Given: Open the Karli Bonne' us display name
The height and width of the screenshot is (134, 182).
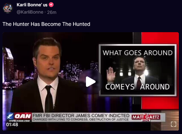Looking at the screenshot, I should [x=32, y=5].
